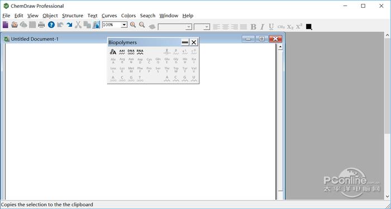391x209 pixels.
Task: Open the File menu
Action: point(6,16)
